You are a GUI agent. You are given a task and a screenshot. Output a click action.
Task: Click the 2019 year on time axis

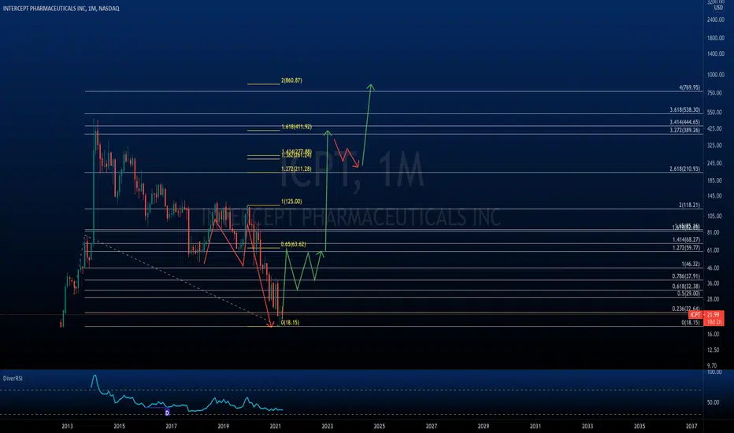(223, 426)
